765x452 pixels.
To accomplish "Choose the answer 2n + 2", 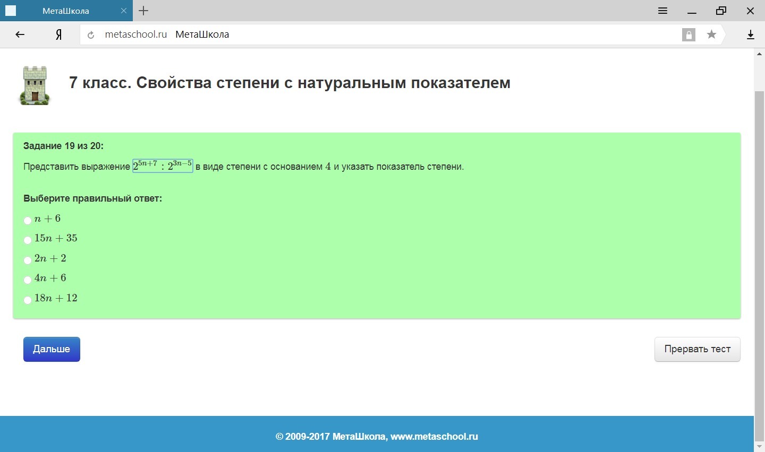I will click(x=28, y=260).
